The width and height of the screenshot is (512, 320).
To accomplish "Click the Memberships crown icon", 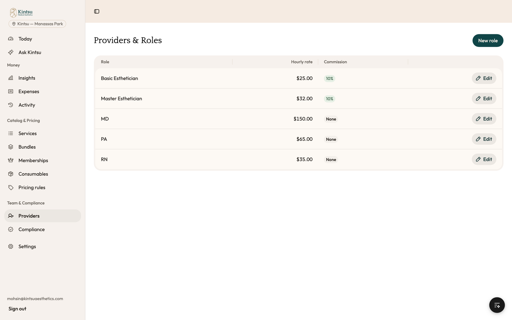I will 11,160.
